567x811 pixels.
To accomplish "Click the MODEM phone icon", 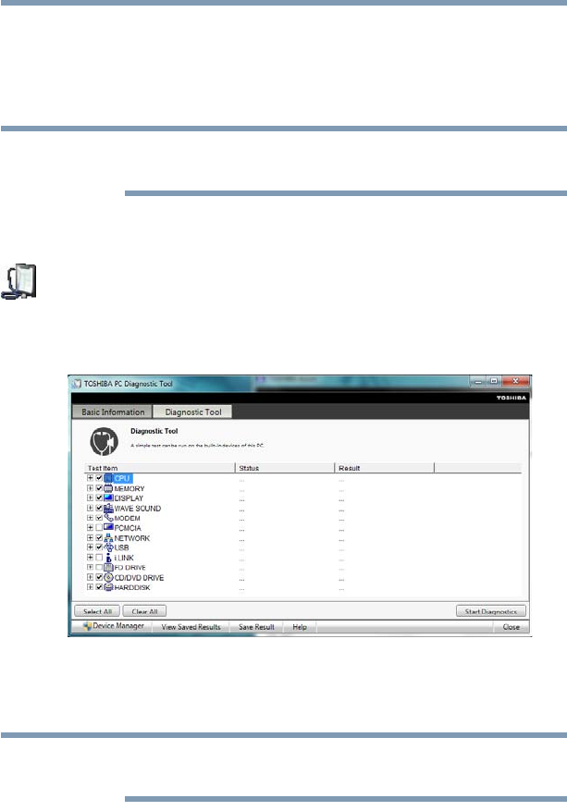I will (x=108, y=518).
